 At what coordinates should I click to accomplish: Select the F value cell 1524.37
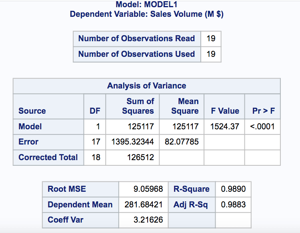(224, 127)
